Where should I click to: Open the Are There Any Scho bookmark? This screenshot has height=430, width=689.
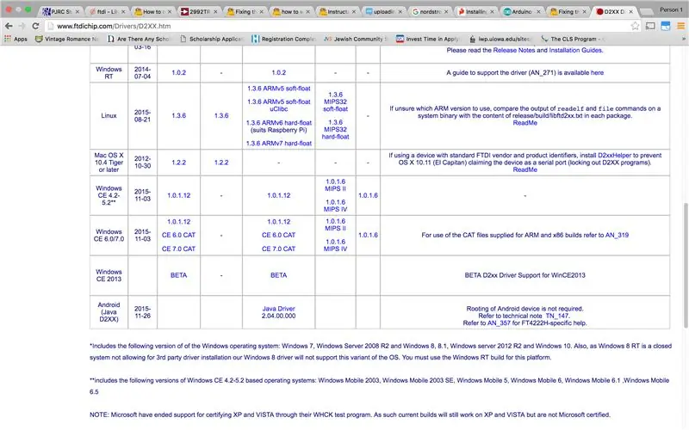click(139, 39)
